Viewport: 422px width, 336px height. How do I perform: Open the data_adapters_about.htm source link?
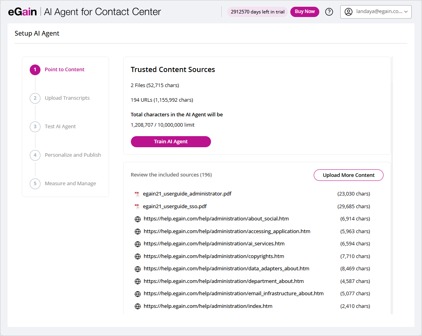tap(226, 269)
